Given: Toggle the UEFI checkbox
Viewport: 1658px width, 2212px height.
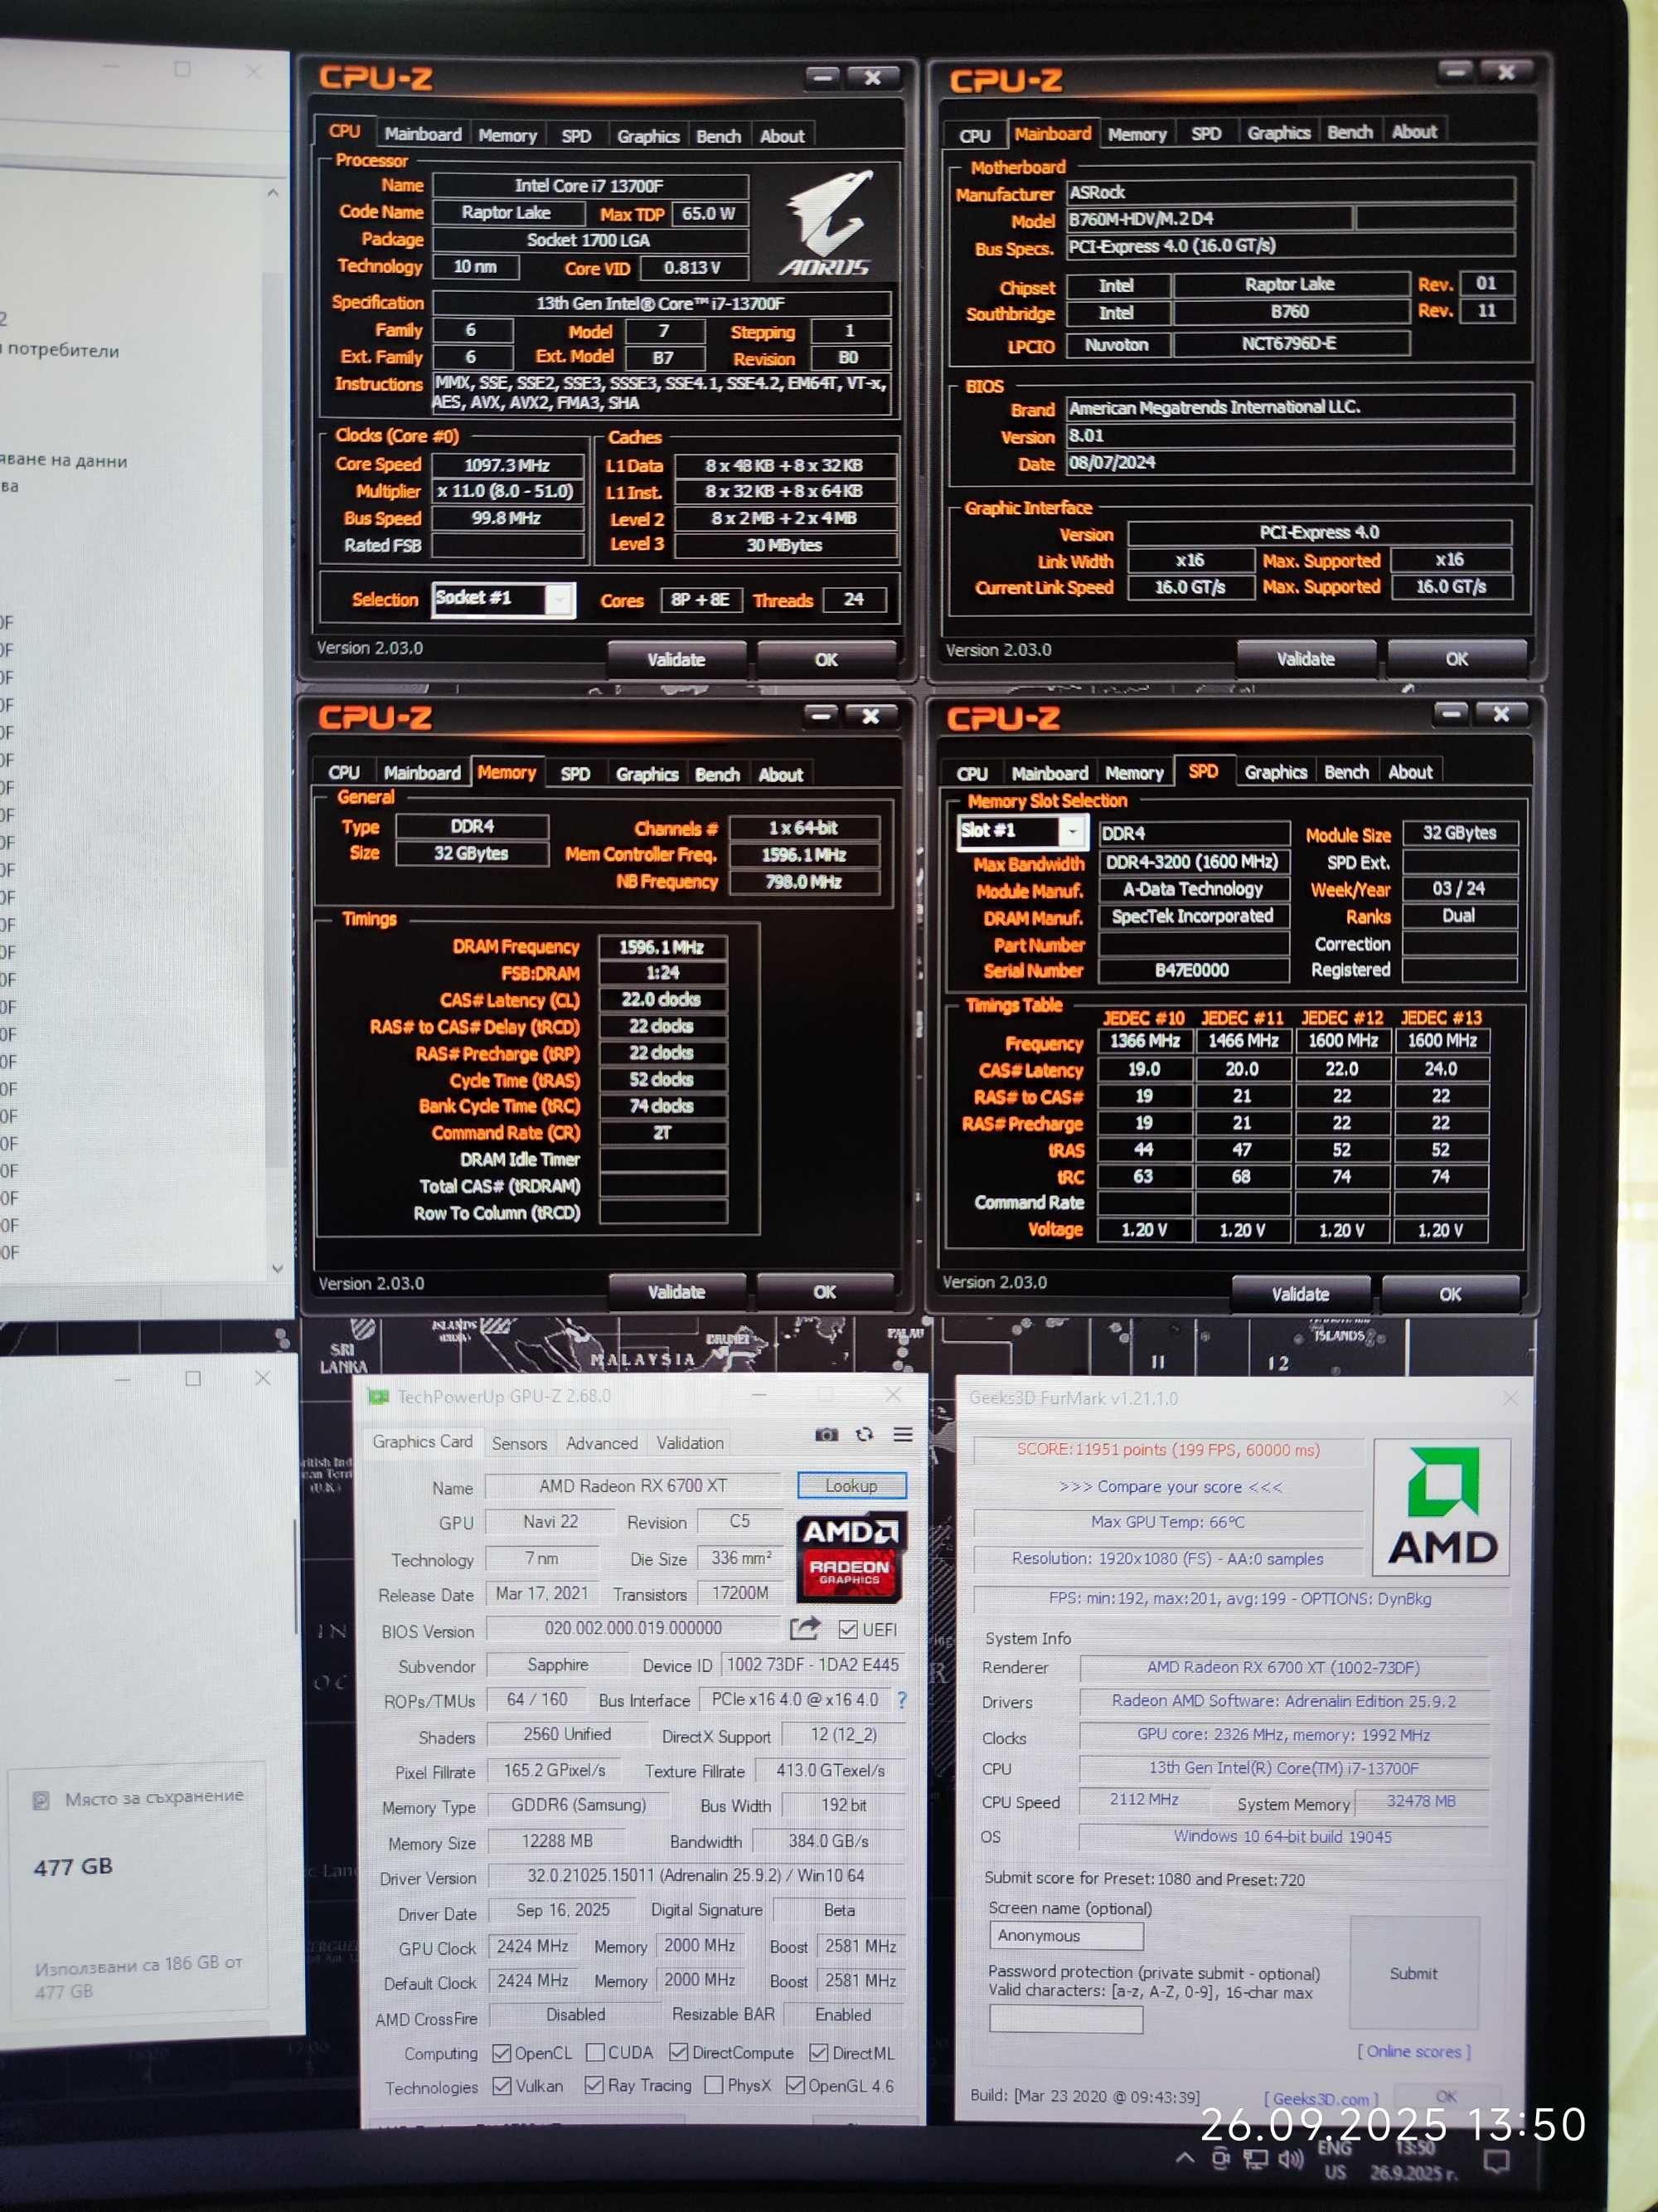Looking at the screenshot, I should (849, 1629).
